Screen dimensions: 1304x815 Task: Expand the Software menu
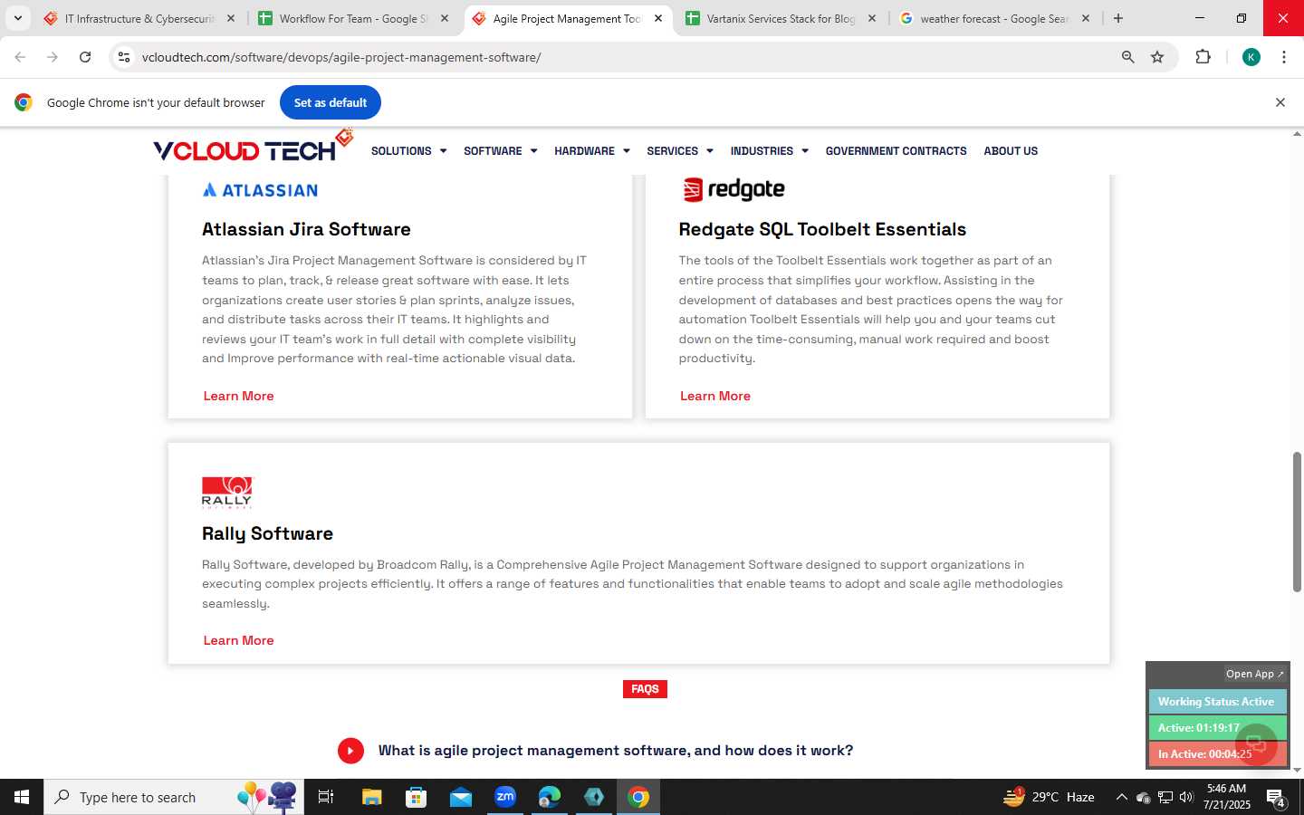(500, 151)
